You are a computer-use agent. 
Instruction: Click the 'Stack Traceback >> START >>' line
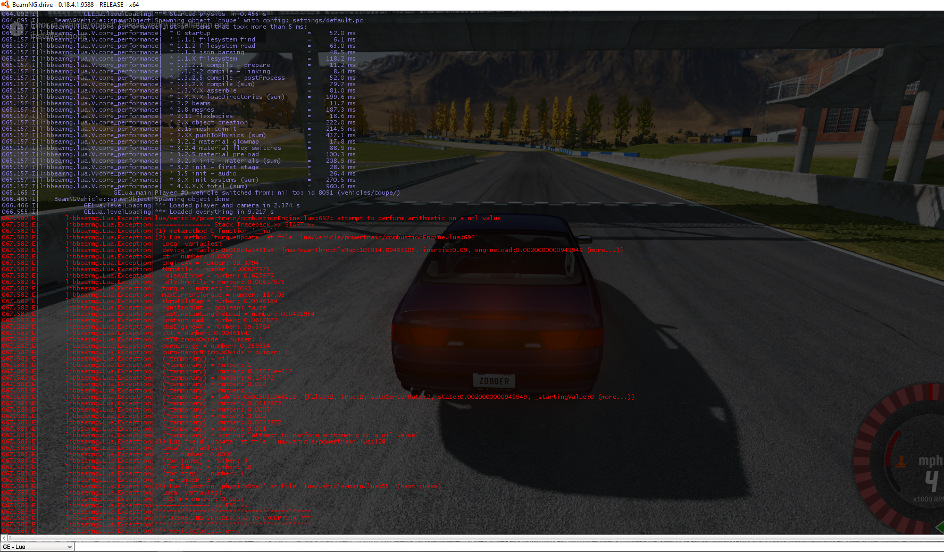pyautogui.click(x=235, y=224)
